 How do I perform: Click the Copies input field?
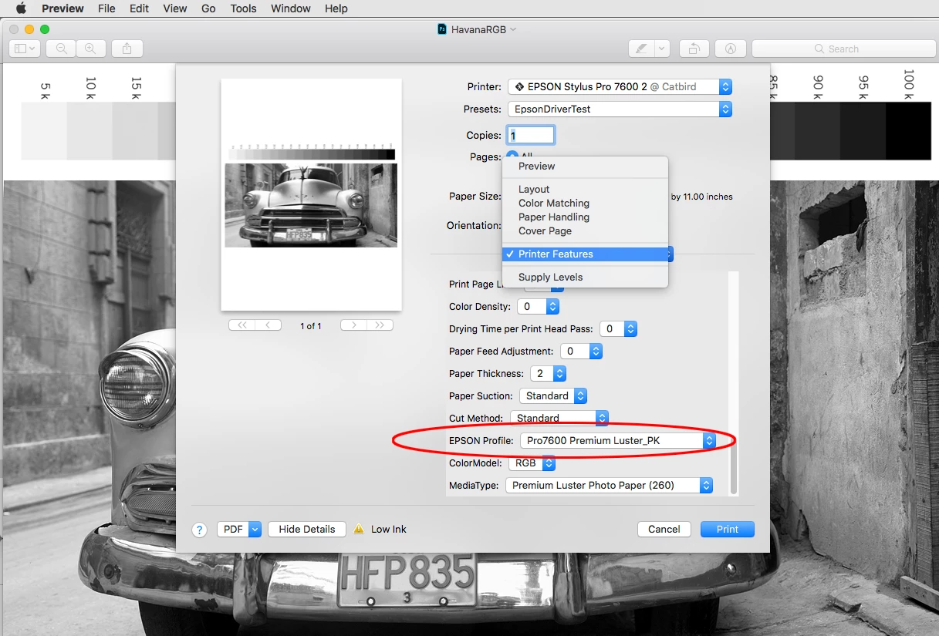coord(530,135)
